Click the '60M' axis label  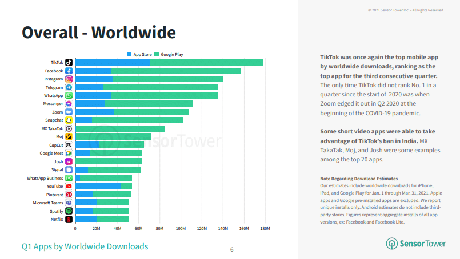(138, 229)
